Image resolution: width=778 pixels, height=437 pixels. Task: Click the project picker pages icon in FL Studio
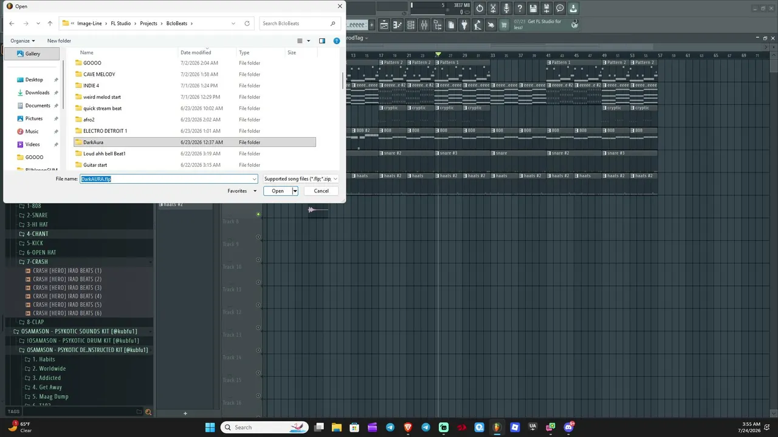pos(451,25)
